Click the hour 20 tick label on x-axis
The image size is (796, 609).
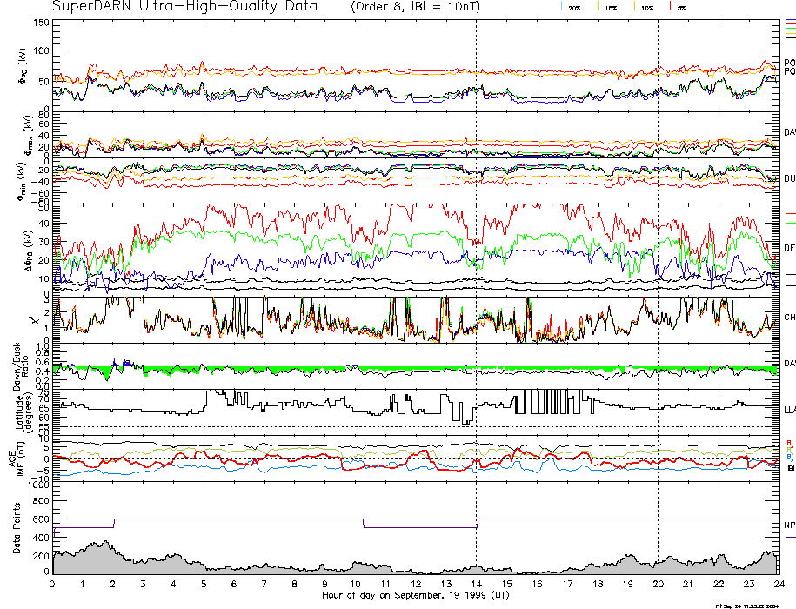tap(658, 585)
